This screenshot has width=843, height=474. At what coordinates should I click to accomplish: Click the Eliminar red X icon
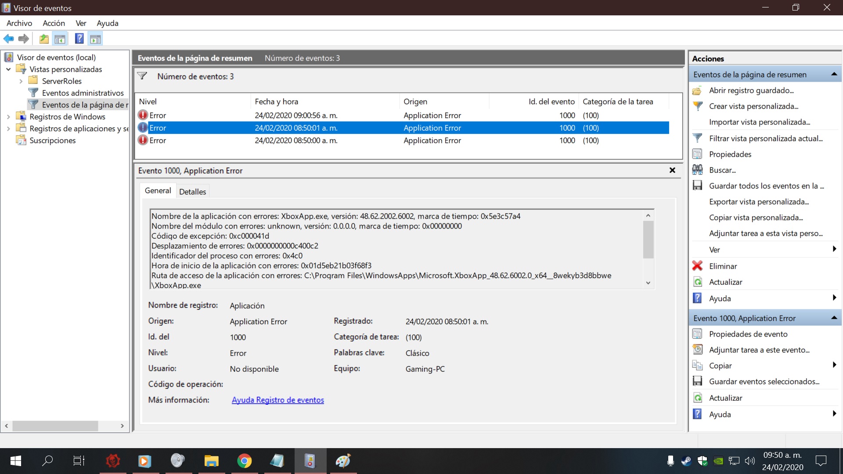[x=697, y=266]
